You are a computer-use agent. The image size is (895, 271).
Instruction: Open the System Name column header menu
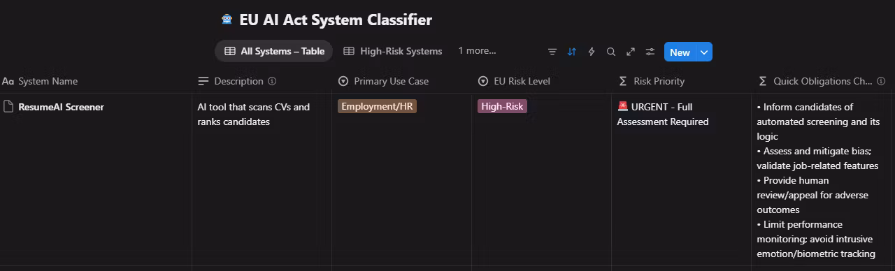tap(96, 81)
